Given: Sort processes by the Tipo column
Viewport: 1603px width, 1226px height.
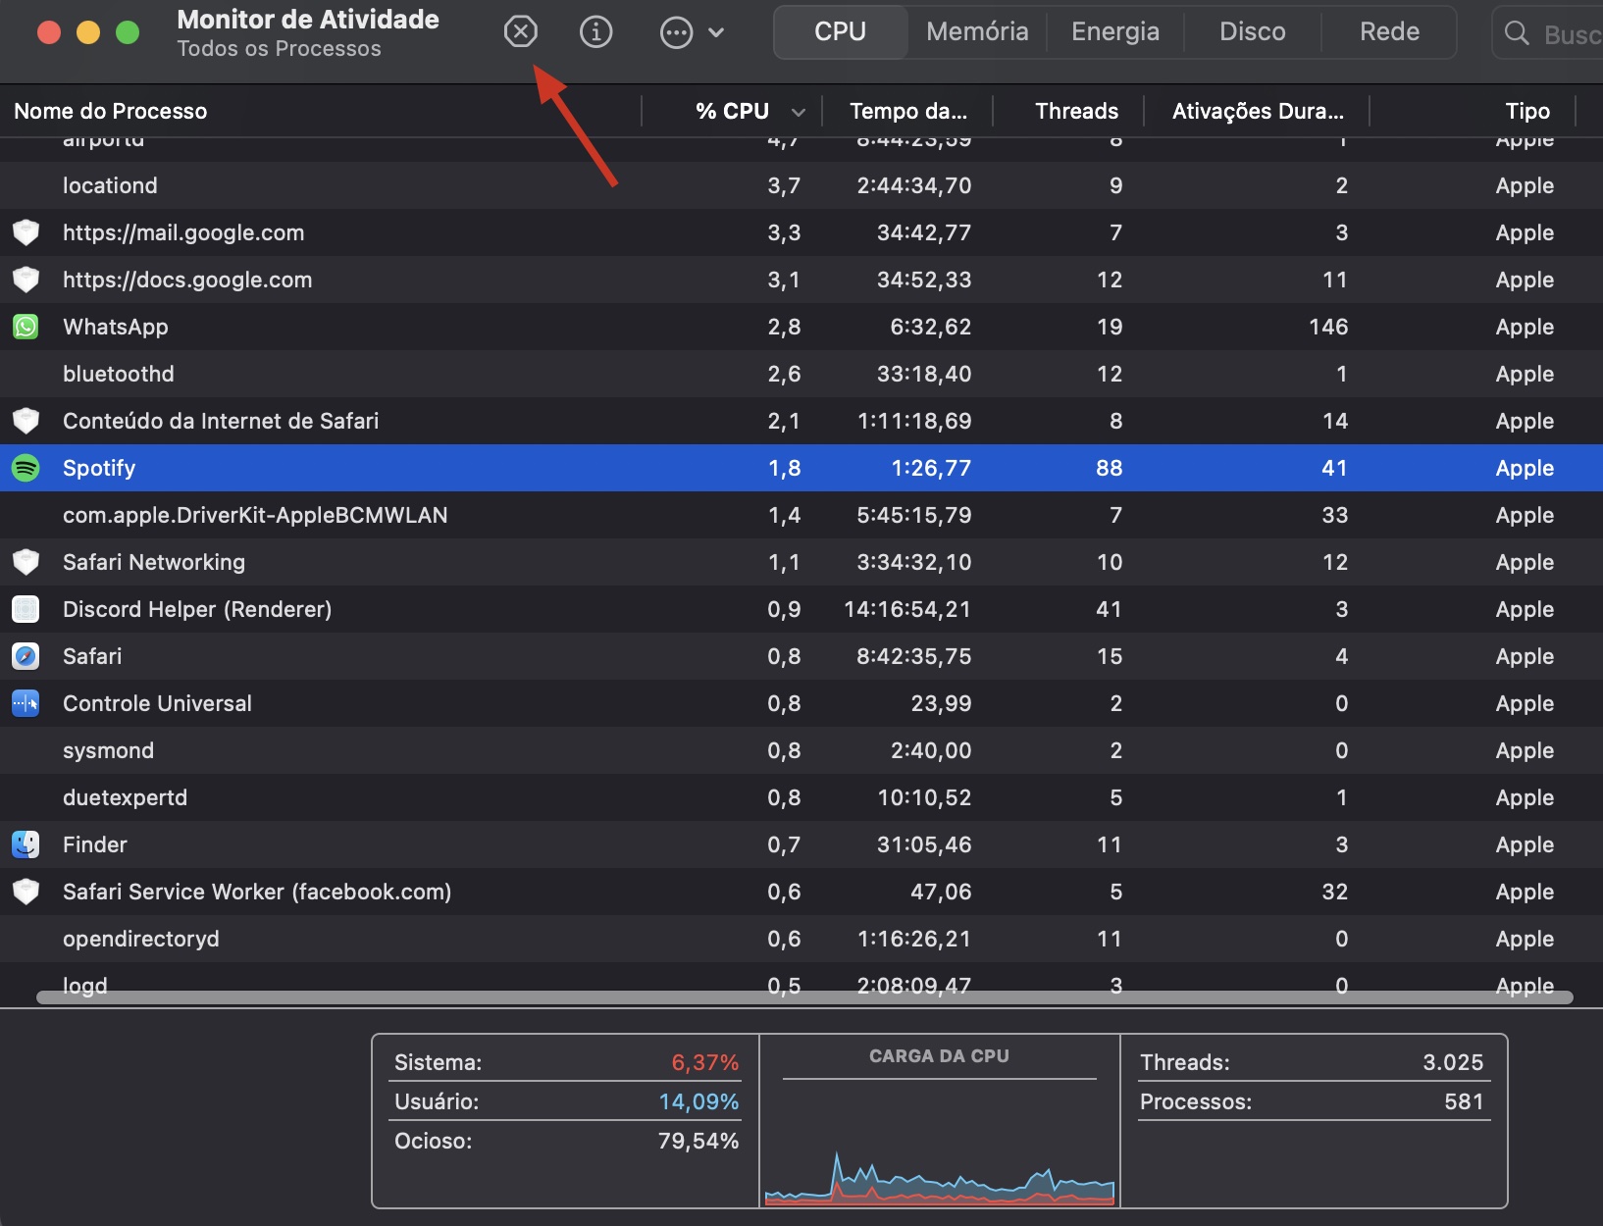Looking at the screenshot, I should (x=1527, y=111).
